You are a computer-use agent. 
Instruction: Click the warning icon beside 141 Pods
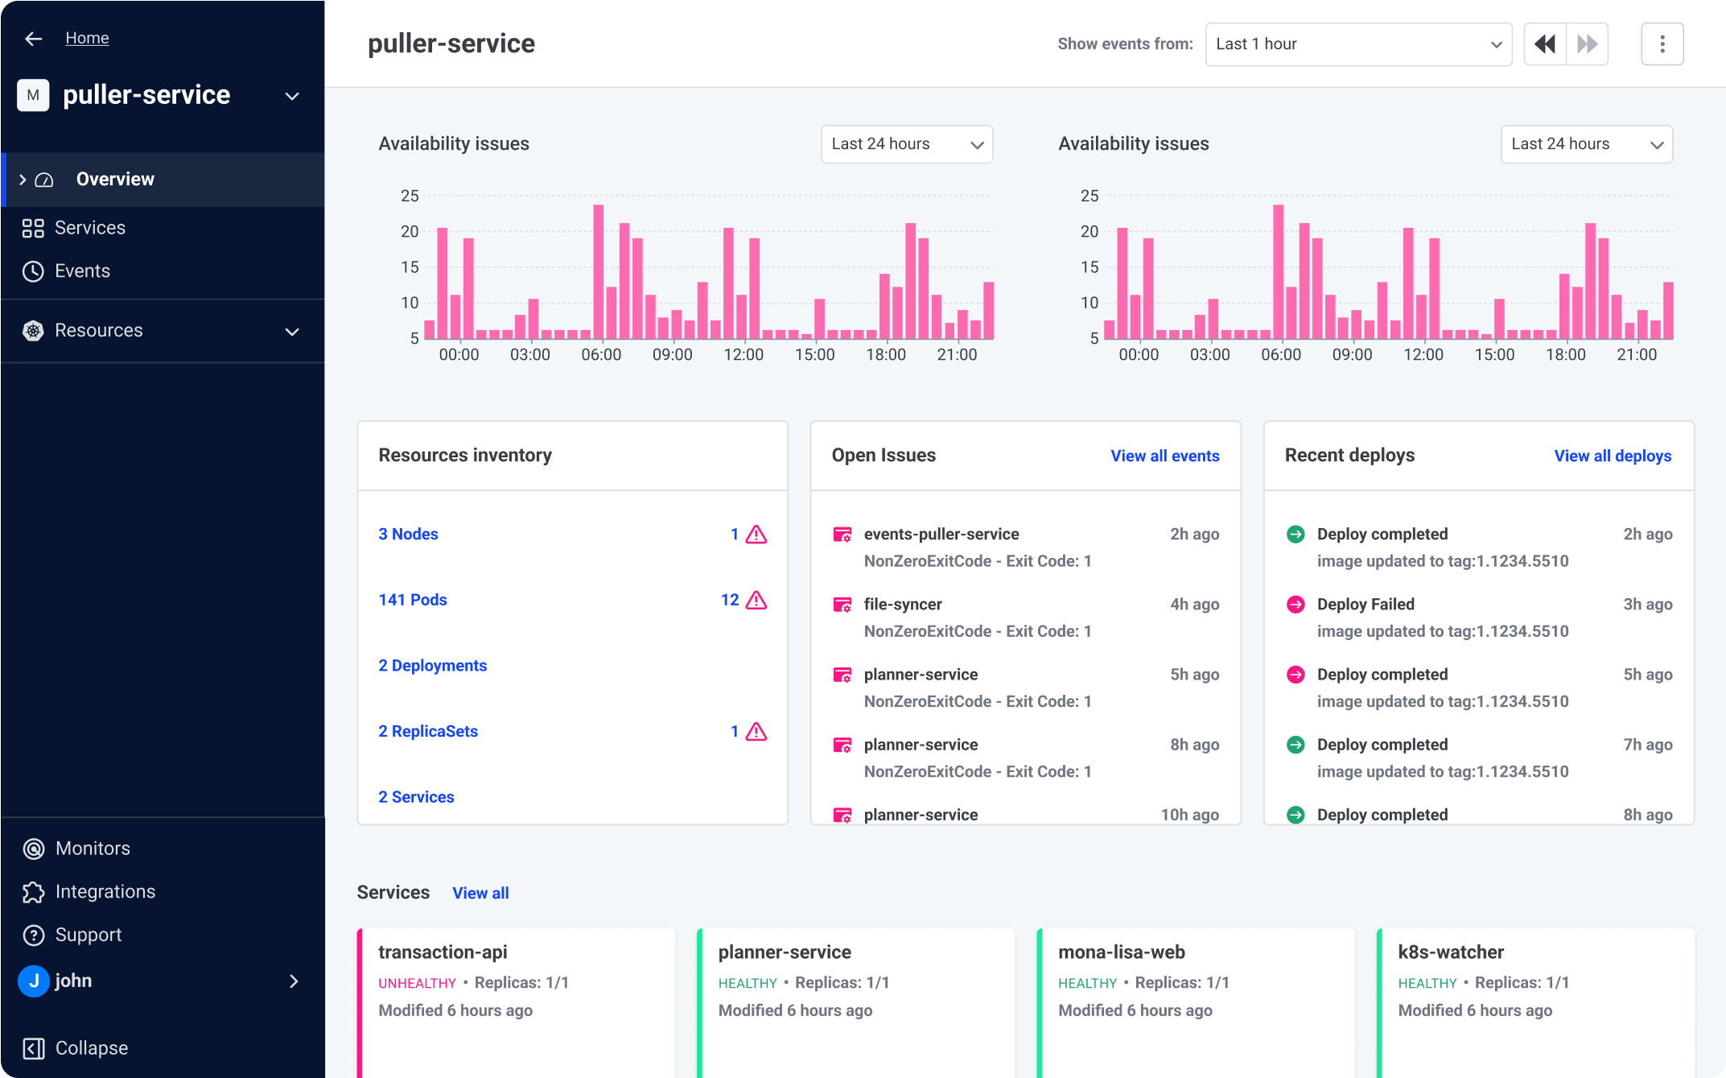[x=756, y=601]
